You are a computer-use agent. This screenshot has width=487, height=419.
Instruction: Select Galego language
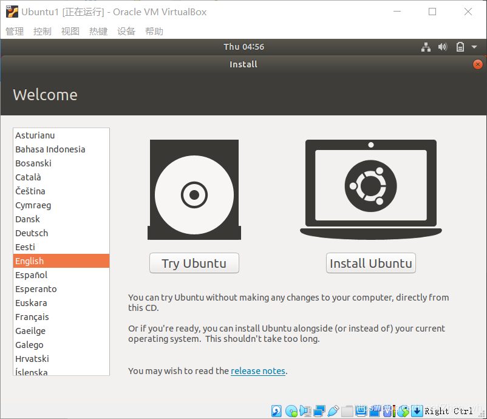point(61,345)
